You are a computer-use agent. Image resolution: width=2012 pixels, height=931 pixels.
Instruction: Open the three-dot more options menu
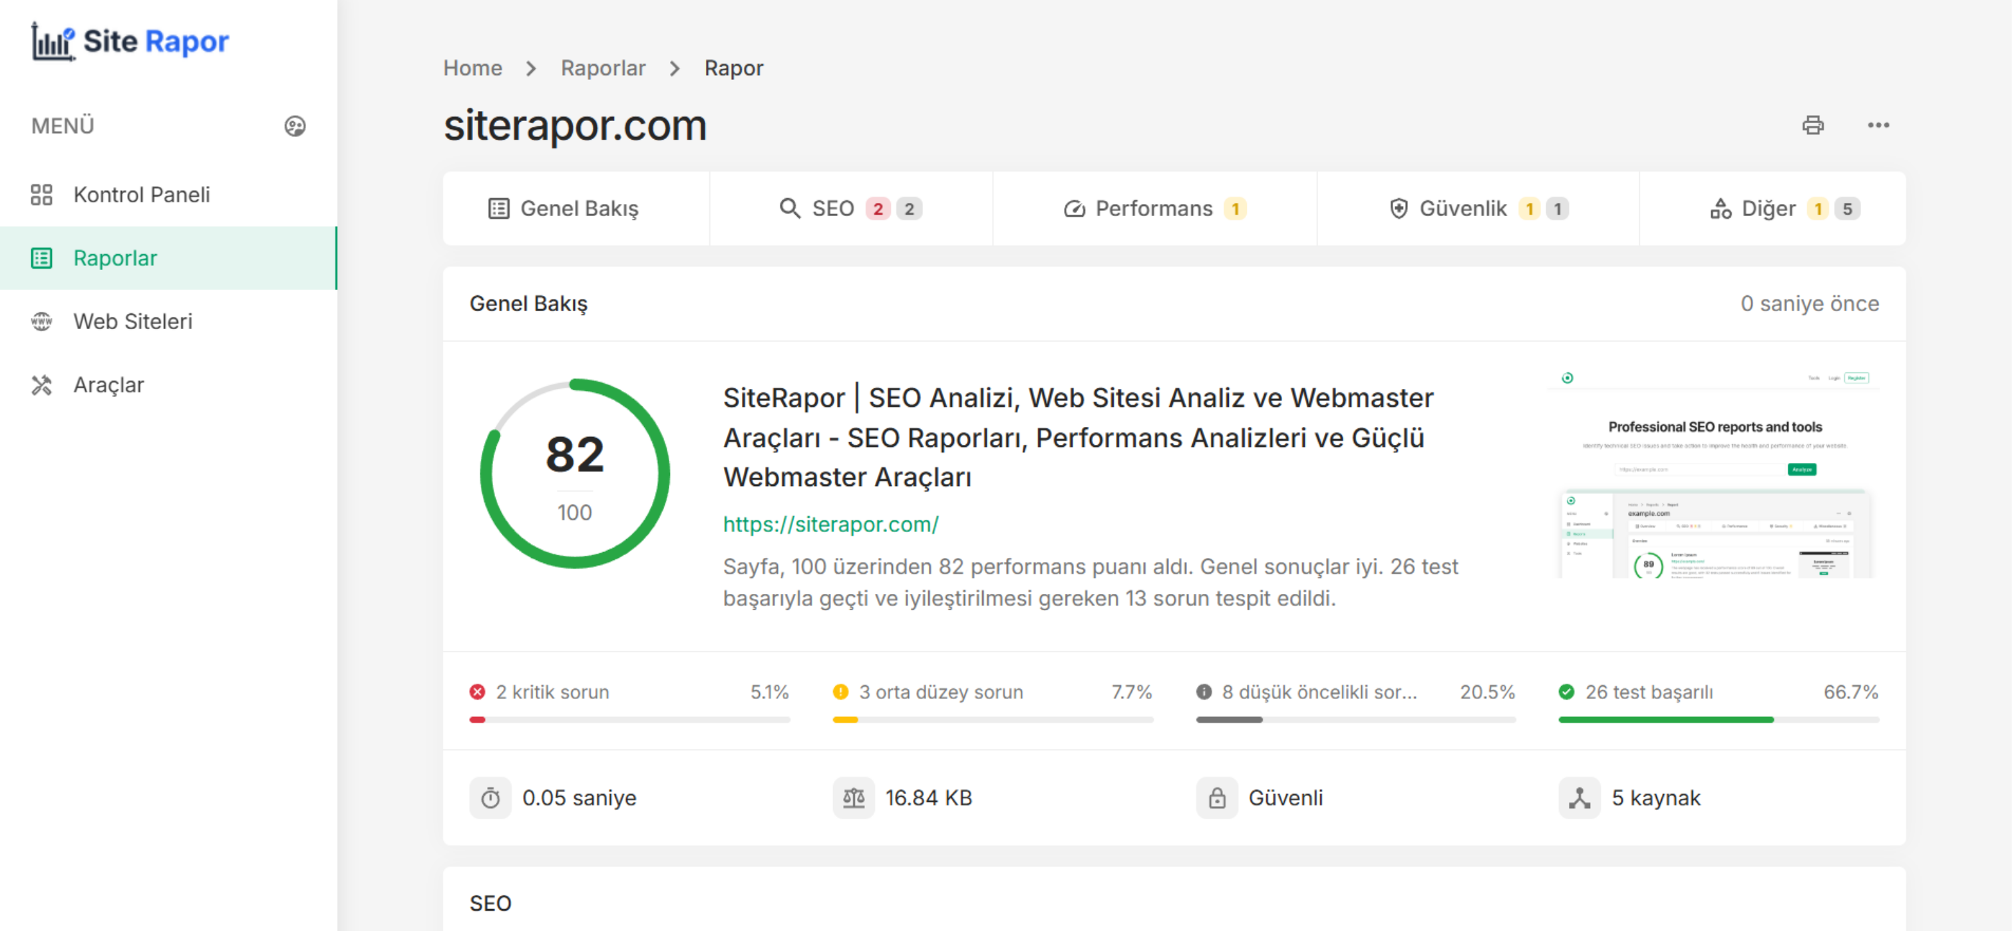1878,125
